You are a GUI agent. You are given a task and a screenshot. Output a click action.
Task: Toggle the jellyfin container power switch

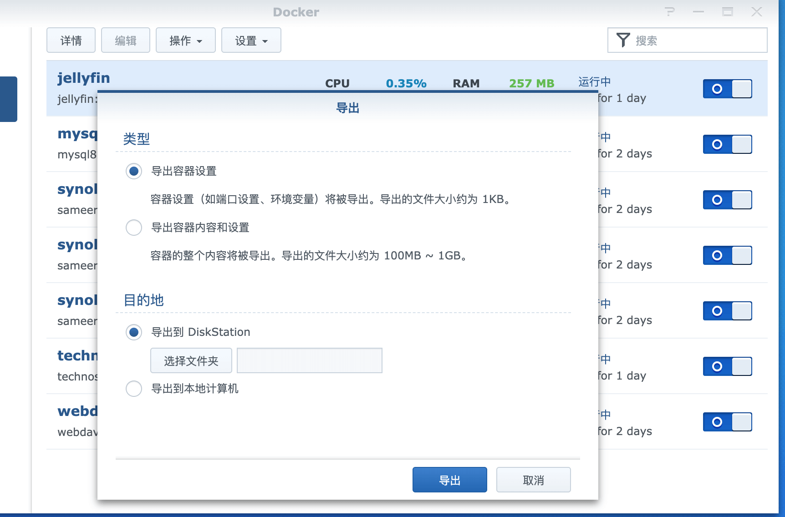pyautogui.click(x=727, y=89)
